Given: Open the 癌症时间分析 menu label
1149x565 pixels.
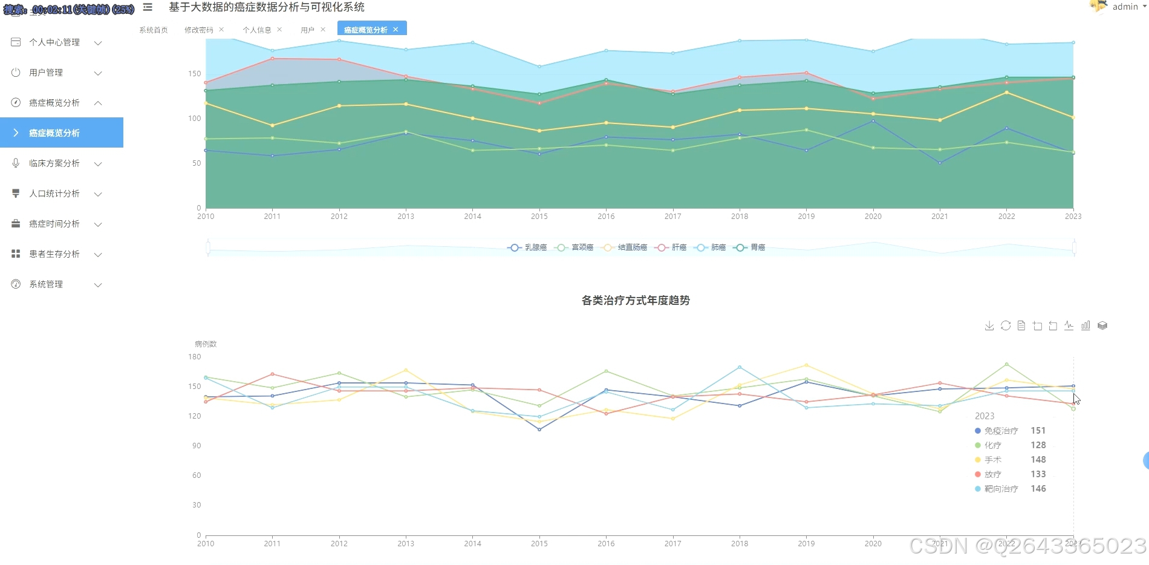Looking at the screenshot, I should pyautogui.click(x=54, y=224).
